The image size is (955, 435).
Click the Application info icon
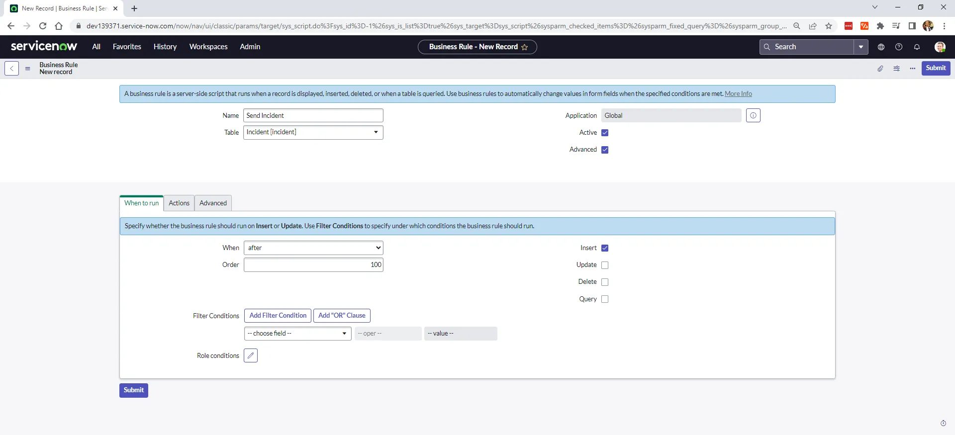tap(753, 115)
